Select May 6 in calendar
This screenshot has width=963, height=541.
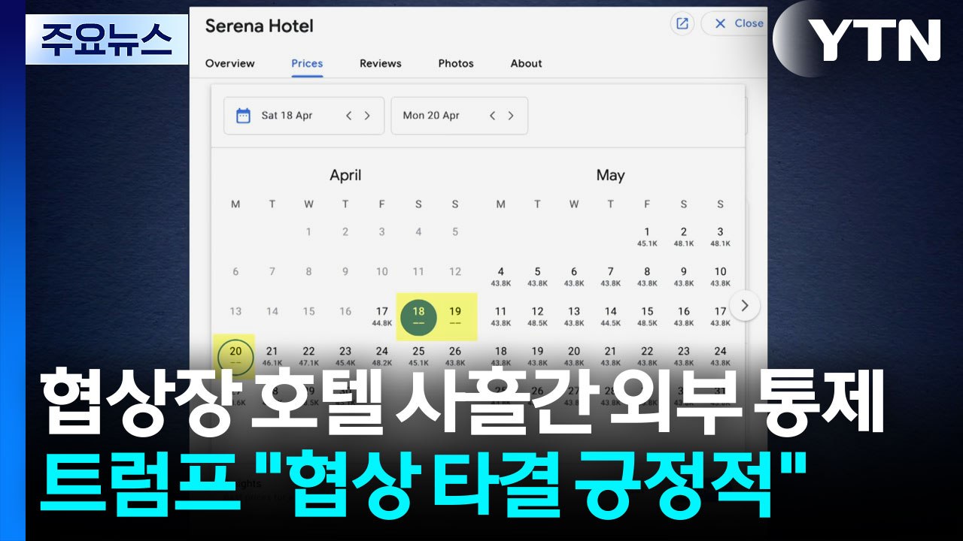(574, 277)
